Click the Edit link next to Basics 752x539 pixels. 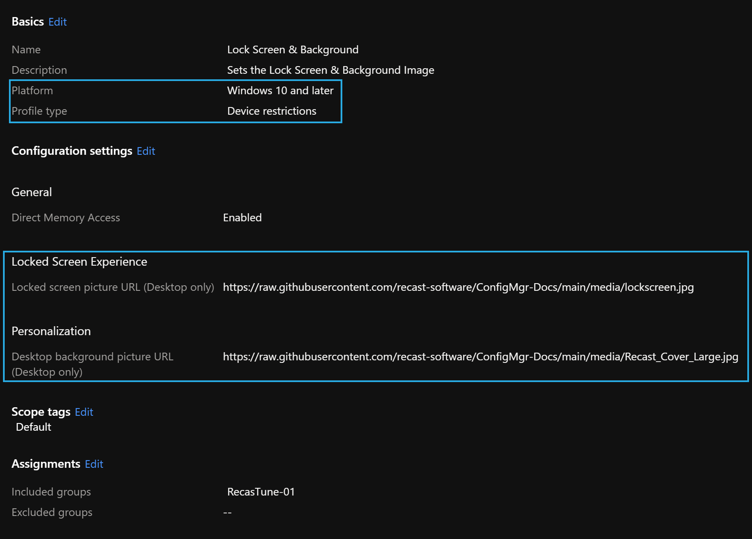point(58,22)
